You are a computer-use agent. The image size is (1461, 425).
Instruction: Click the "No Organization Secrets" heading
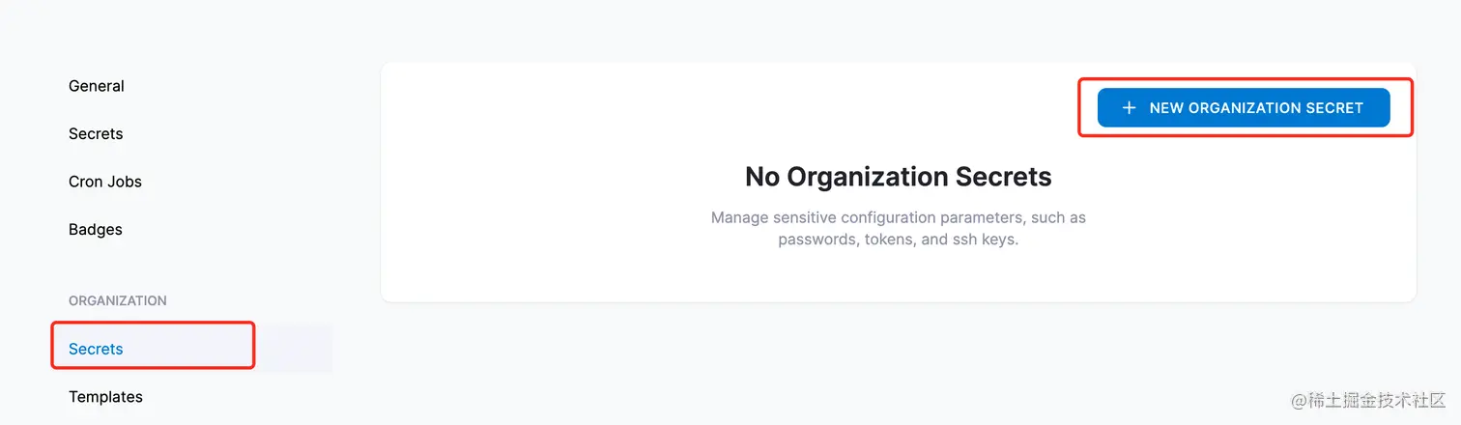[x=898, y=177]
